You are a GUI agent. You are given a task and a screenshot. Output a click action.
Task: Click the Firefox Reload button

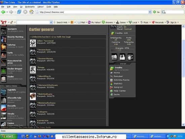click(19, 12)
